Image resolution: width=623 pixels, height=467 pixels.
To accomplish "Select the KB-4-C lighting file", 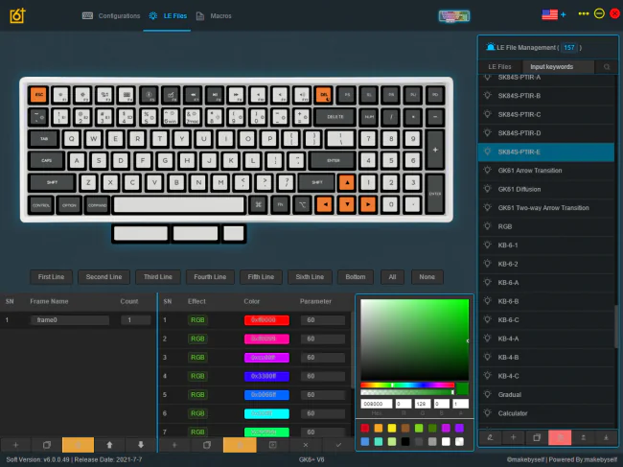I will [x=546, y=376].
